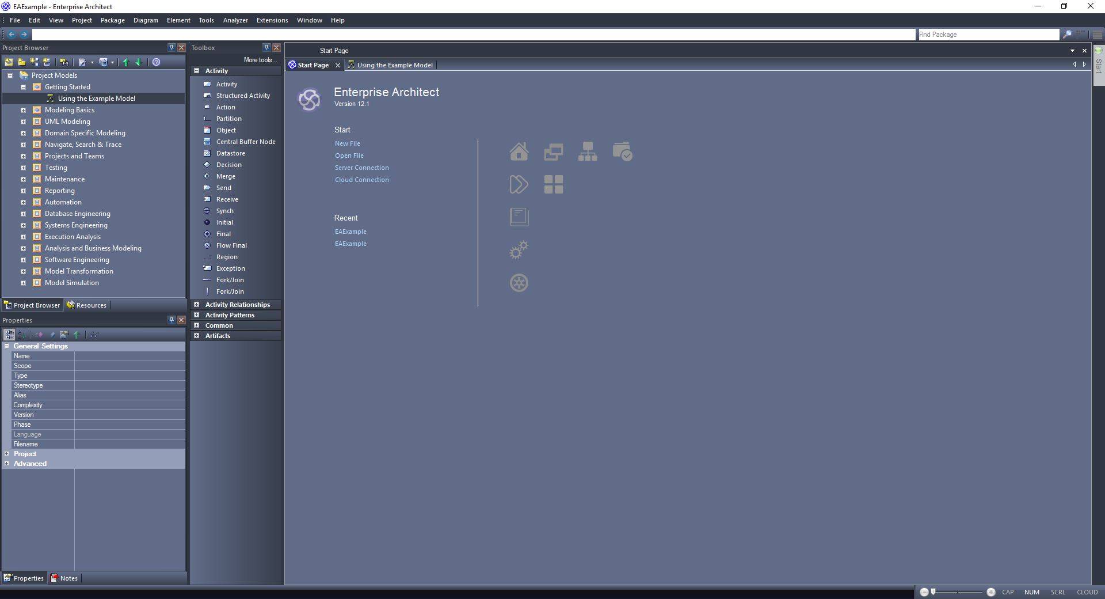Click the double-arrow run icon on Start Page

tap(519, 184)
